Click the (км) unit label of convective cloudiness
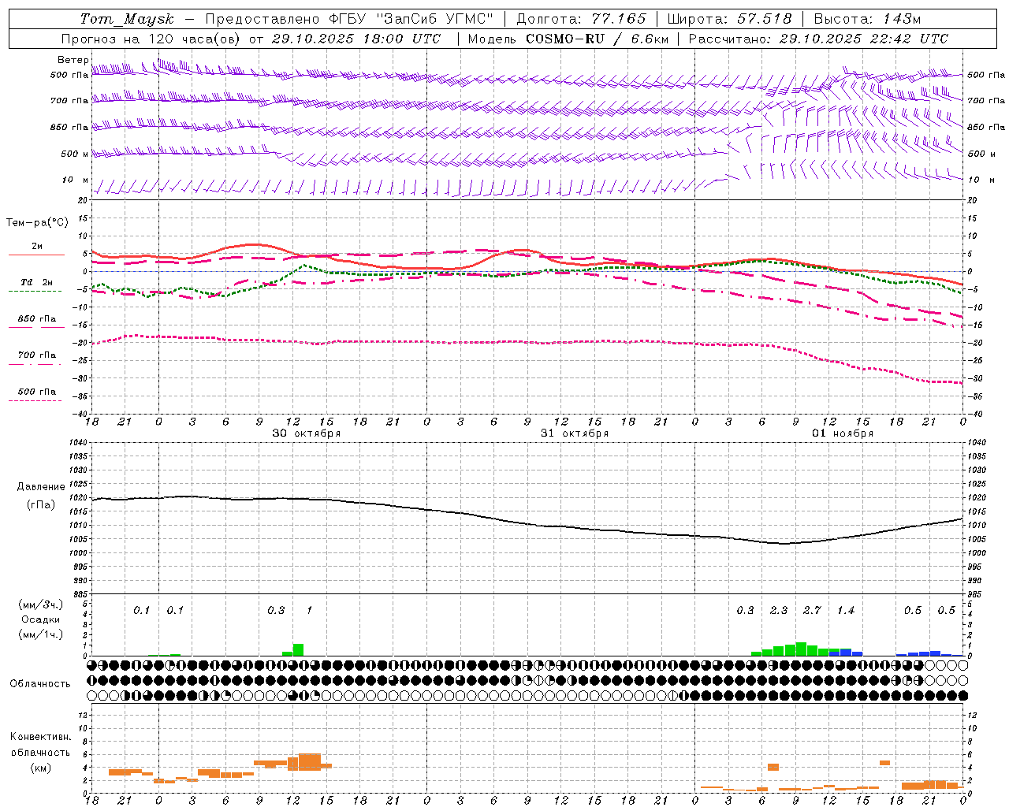 (41, 768)
